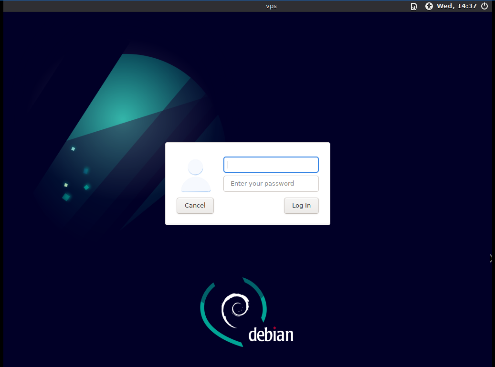Screen dimensions: 495x367
Task: Open the session selector icon in top bar
Action: (413, 6)
